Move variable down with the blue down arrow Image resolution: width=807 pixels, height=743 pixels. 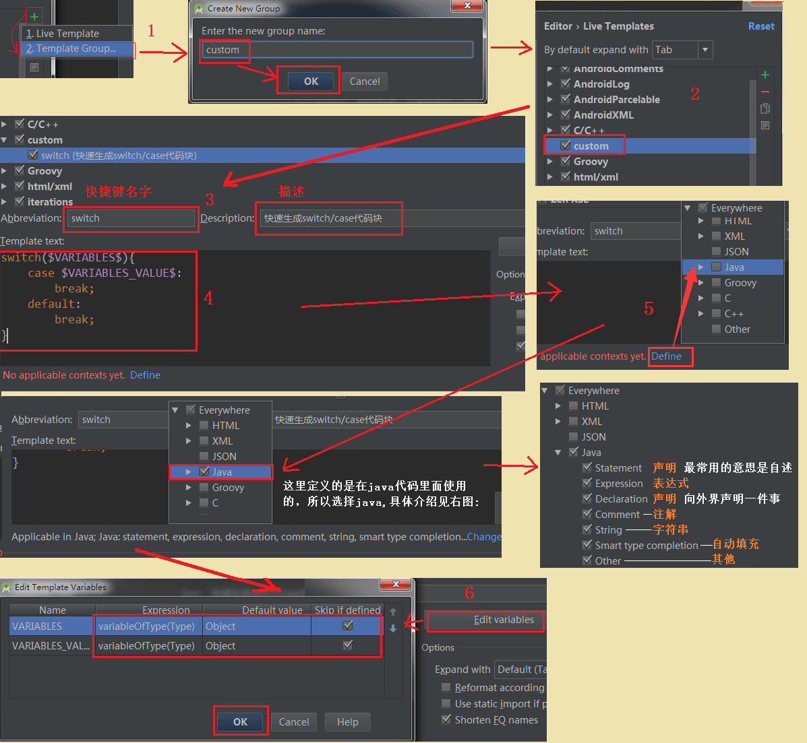click(392, 628)
